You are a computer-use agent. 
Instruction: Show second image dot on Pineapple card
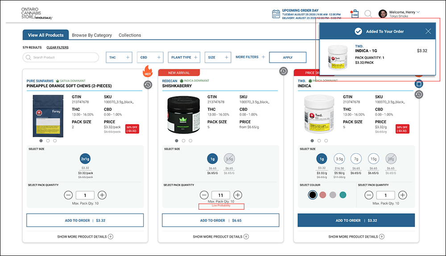[48, 141]
